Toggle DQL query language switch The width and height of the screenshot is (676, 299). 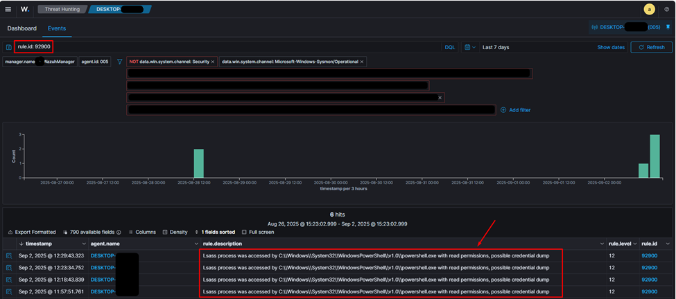(449, 47)
